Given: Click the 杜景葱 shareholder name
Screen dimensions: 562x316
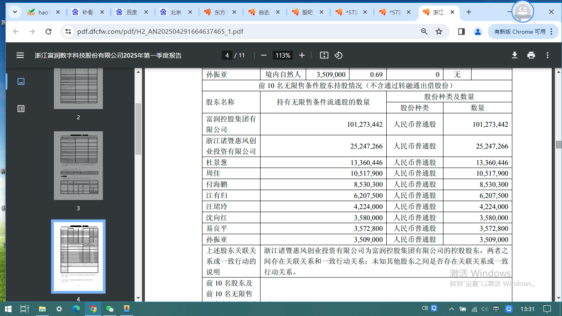Looking at the screenshot, I should click(217, 163).
